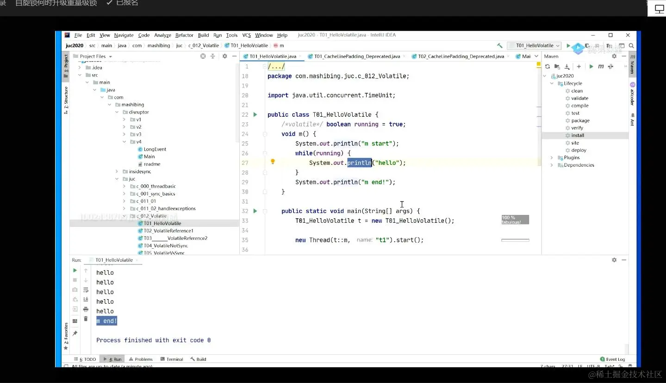
Task: Run T01_HelloVolatile from the main toolbar
Action: pyautogui.click(x=568, y=45)
